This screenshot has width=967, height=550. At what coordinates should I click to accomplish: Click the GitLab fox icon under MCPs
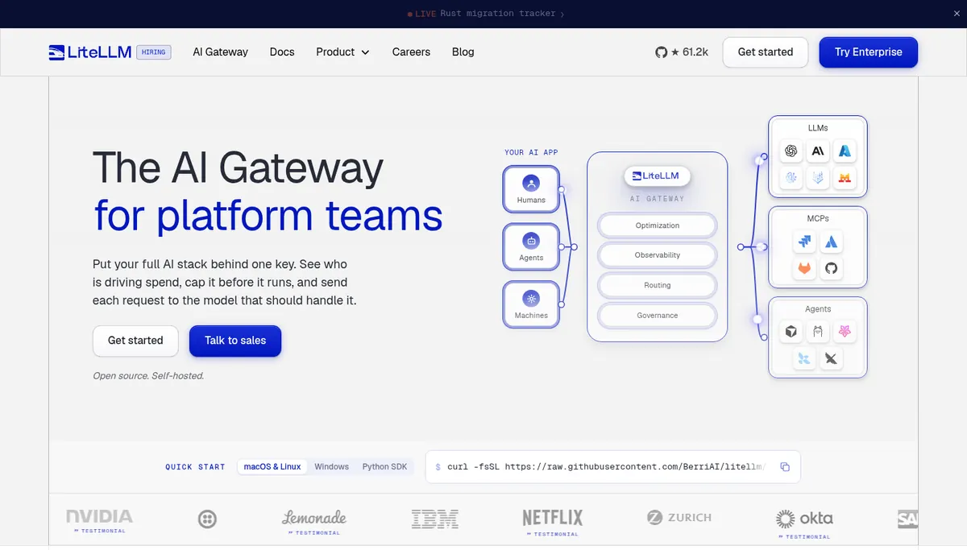804,268
